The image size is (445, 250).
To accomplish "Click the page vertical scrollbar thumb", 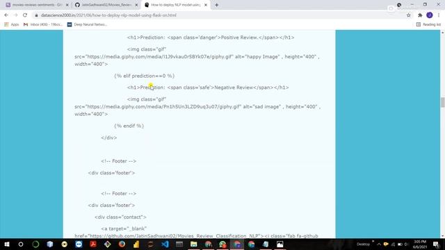I will point(442,102).
